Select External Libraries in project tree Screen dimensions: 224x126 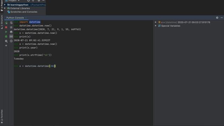(20, 8)
